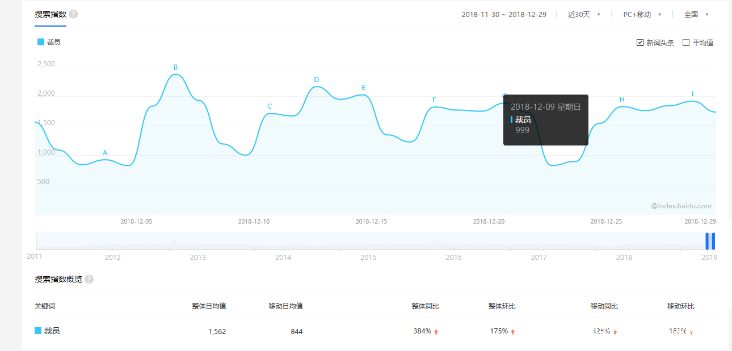
Task: Click the 整体环比 column header
Action: click(502, 306)
